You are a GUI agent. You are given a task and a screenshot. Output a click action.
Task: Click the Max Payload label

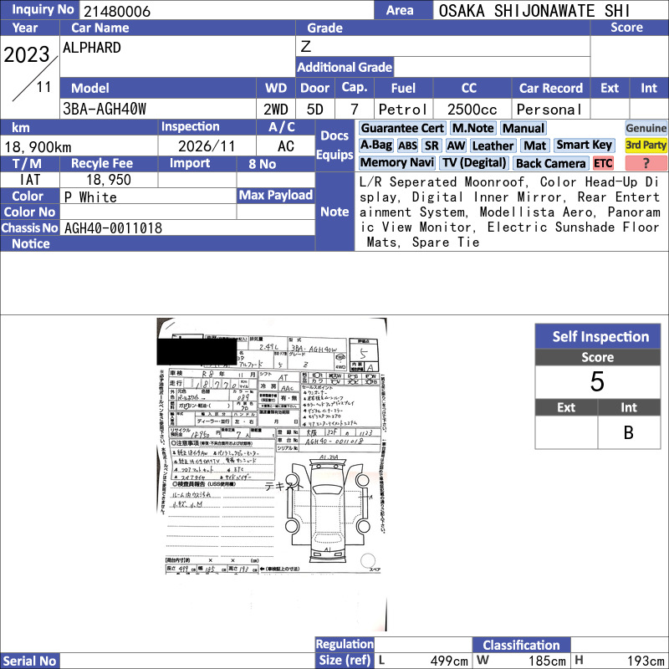click(276, 196)
